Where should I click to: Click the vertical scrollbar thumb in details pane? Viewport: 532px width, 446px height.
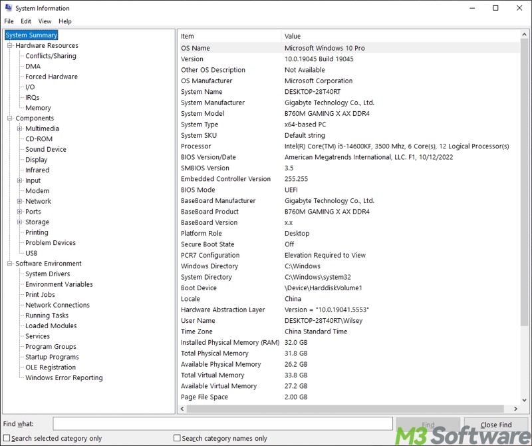tap(524, 182)
